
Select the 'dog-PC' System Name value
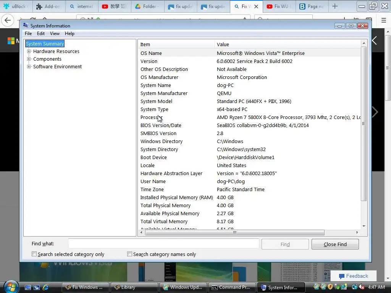pos(225,85)
